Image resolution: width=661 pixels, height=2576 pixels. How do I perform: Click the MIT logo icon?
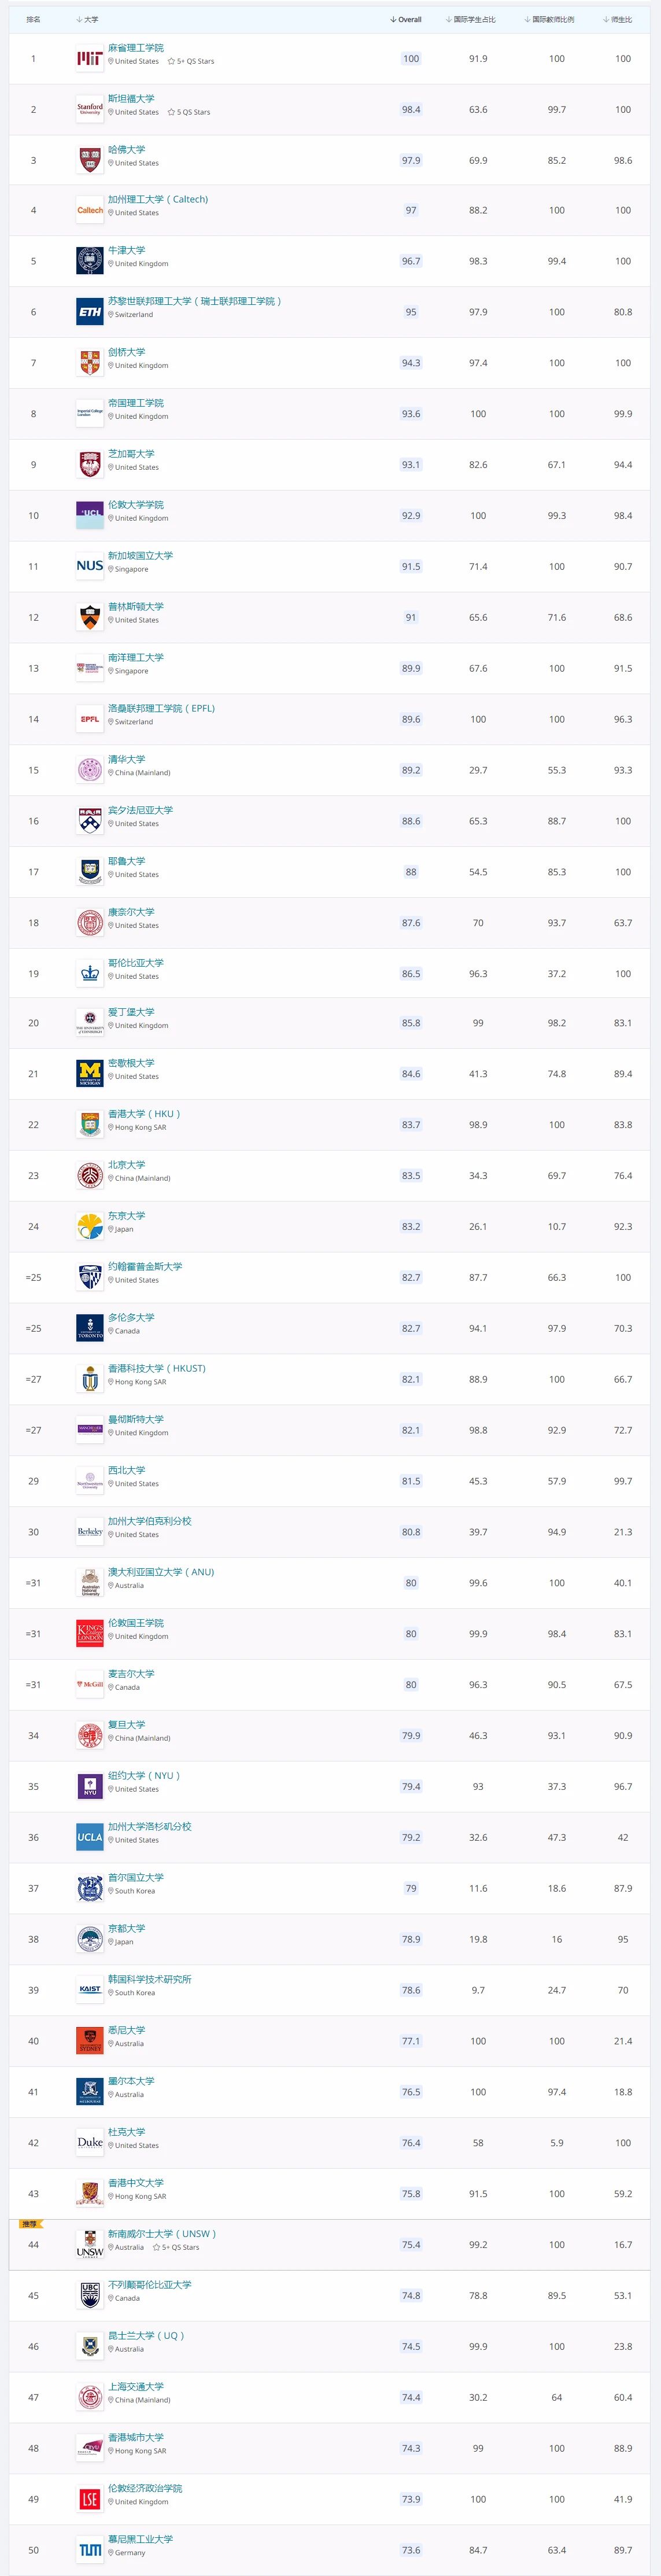point(90,59)
